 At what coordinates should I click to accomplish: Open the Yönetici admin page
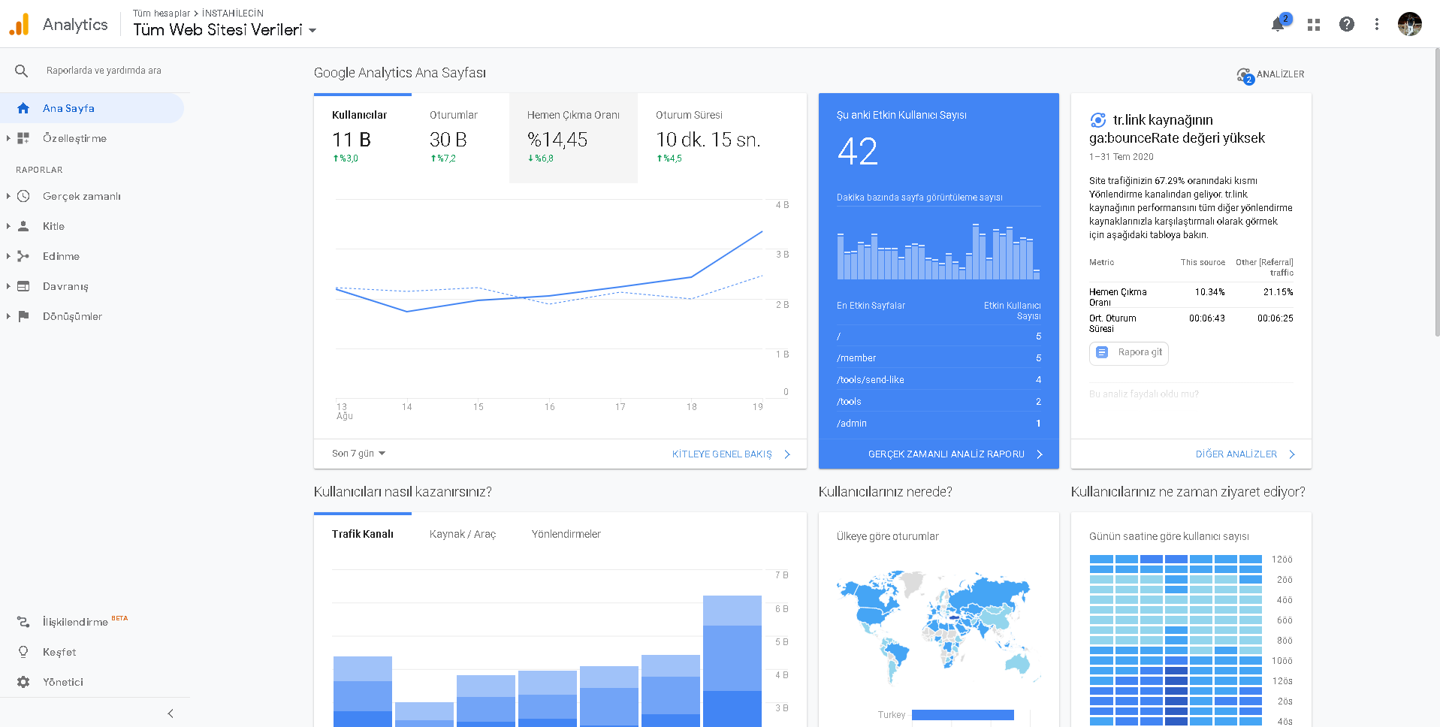pyautogui.click(x=63, y=682)
